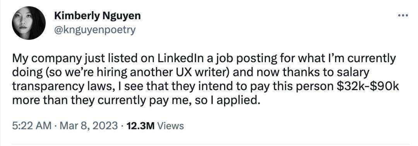Viewport: 418px width, 146px height.
Task: Open the Kimberly Nguyen display name link
Action: pyautogui.click(x=97, y=16)
